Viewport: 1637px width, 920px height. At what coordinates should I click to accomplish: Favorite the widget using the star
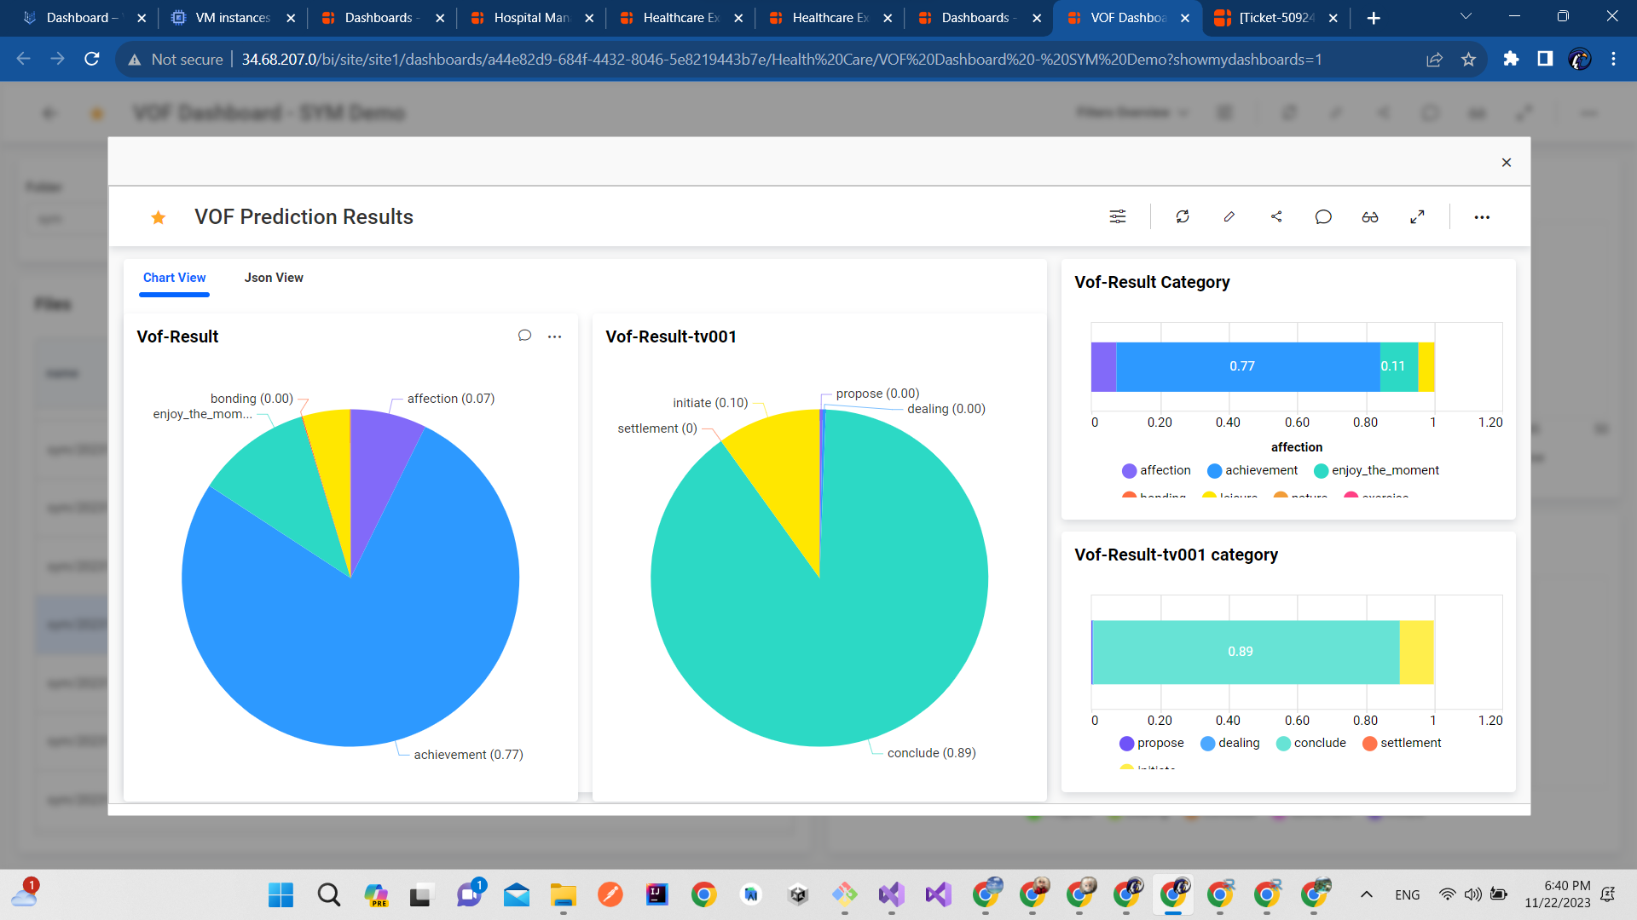tap(158, 217)
